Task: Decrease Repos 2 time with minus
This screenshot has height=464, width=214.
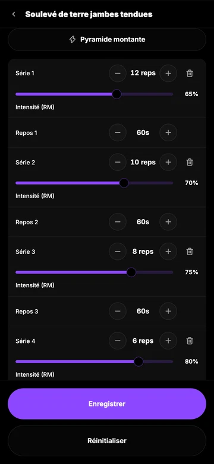Action: coord(118,222)
